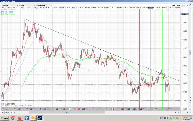Click the price scale up arrow
Viewport: 193px width, 121px height.
tap(190, 8)
